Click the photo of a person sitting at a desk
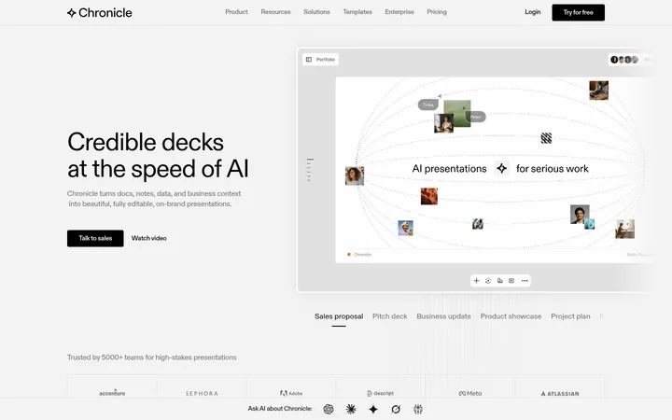 coord(624,229)
